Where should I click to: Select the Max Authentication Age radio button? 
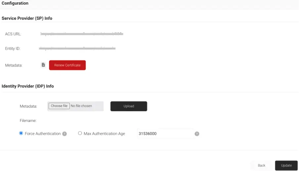[x=80, y=134]
